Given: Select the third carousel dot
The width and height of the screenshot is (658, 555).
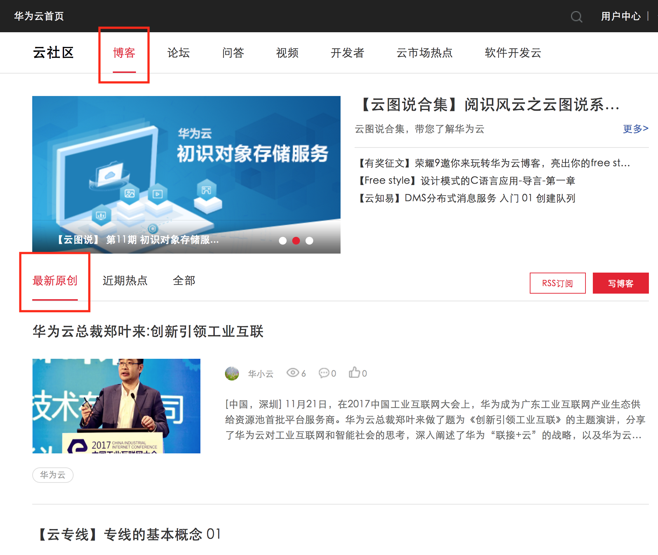Looking at the screenshot, I should 309,241.
